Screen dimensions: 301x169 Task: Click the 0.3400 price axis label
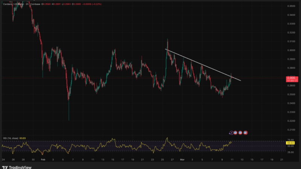(291, 15)
